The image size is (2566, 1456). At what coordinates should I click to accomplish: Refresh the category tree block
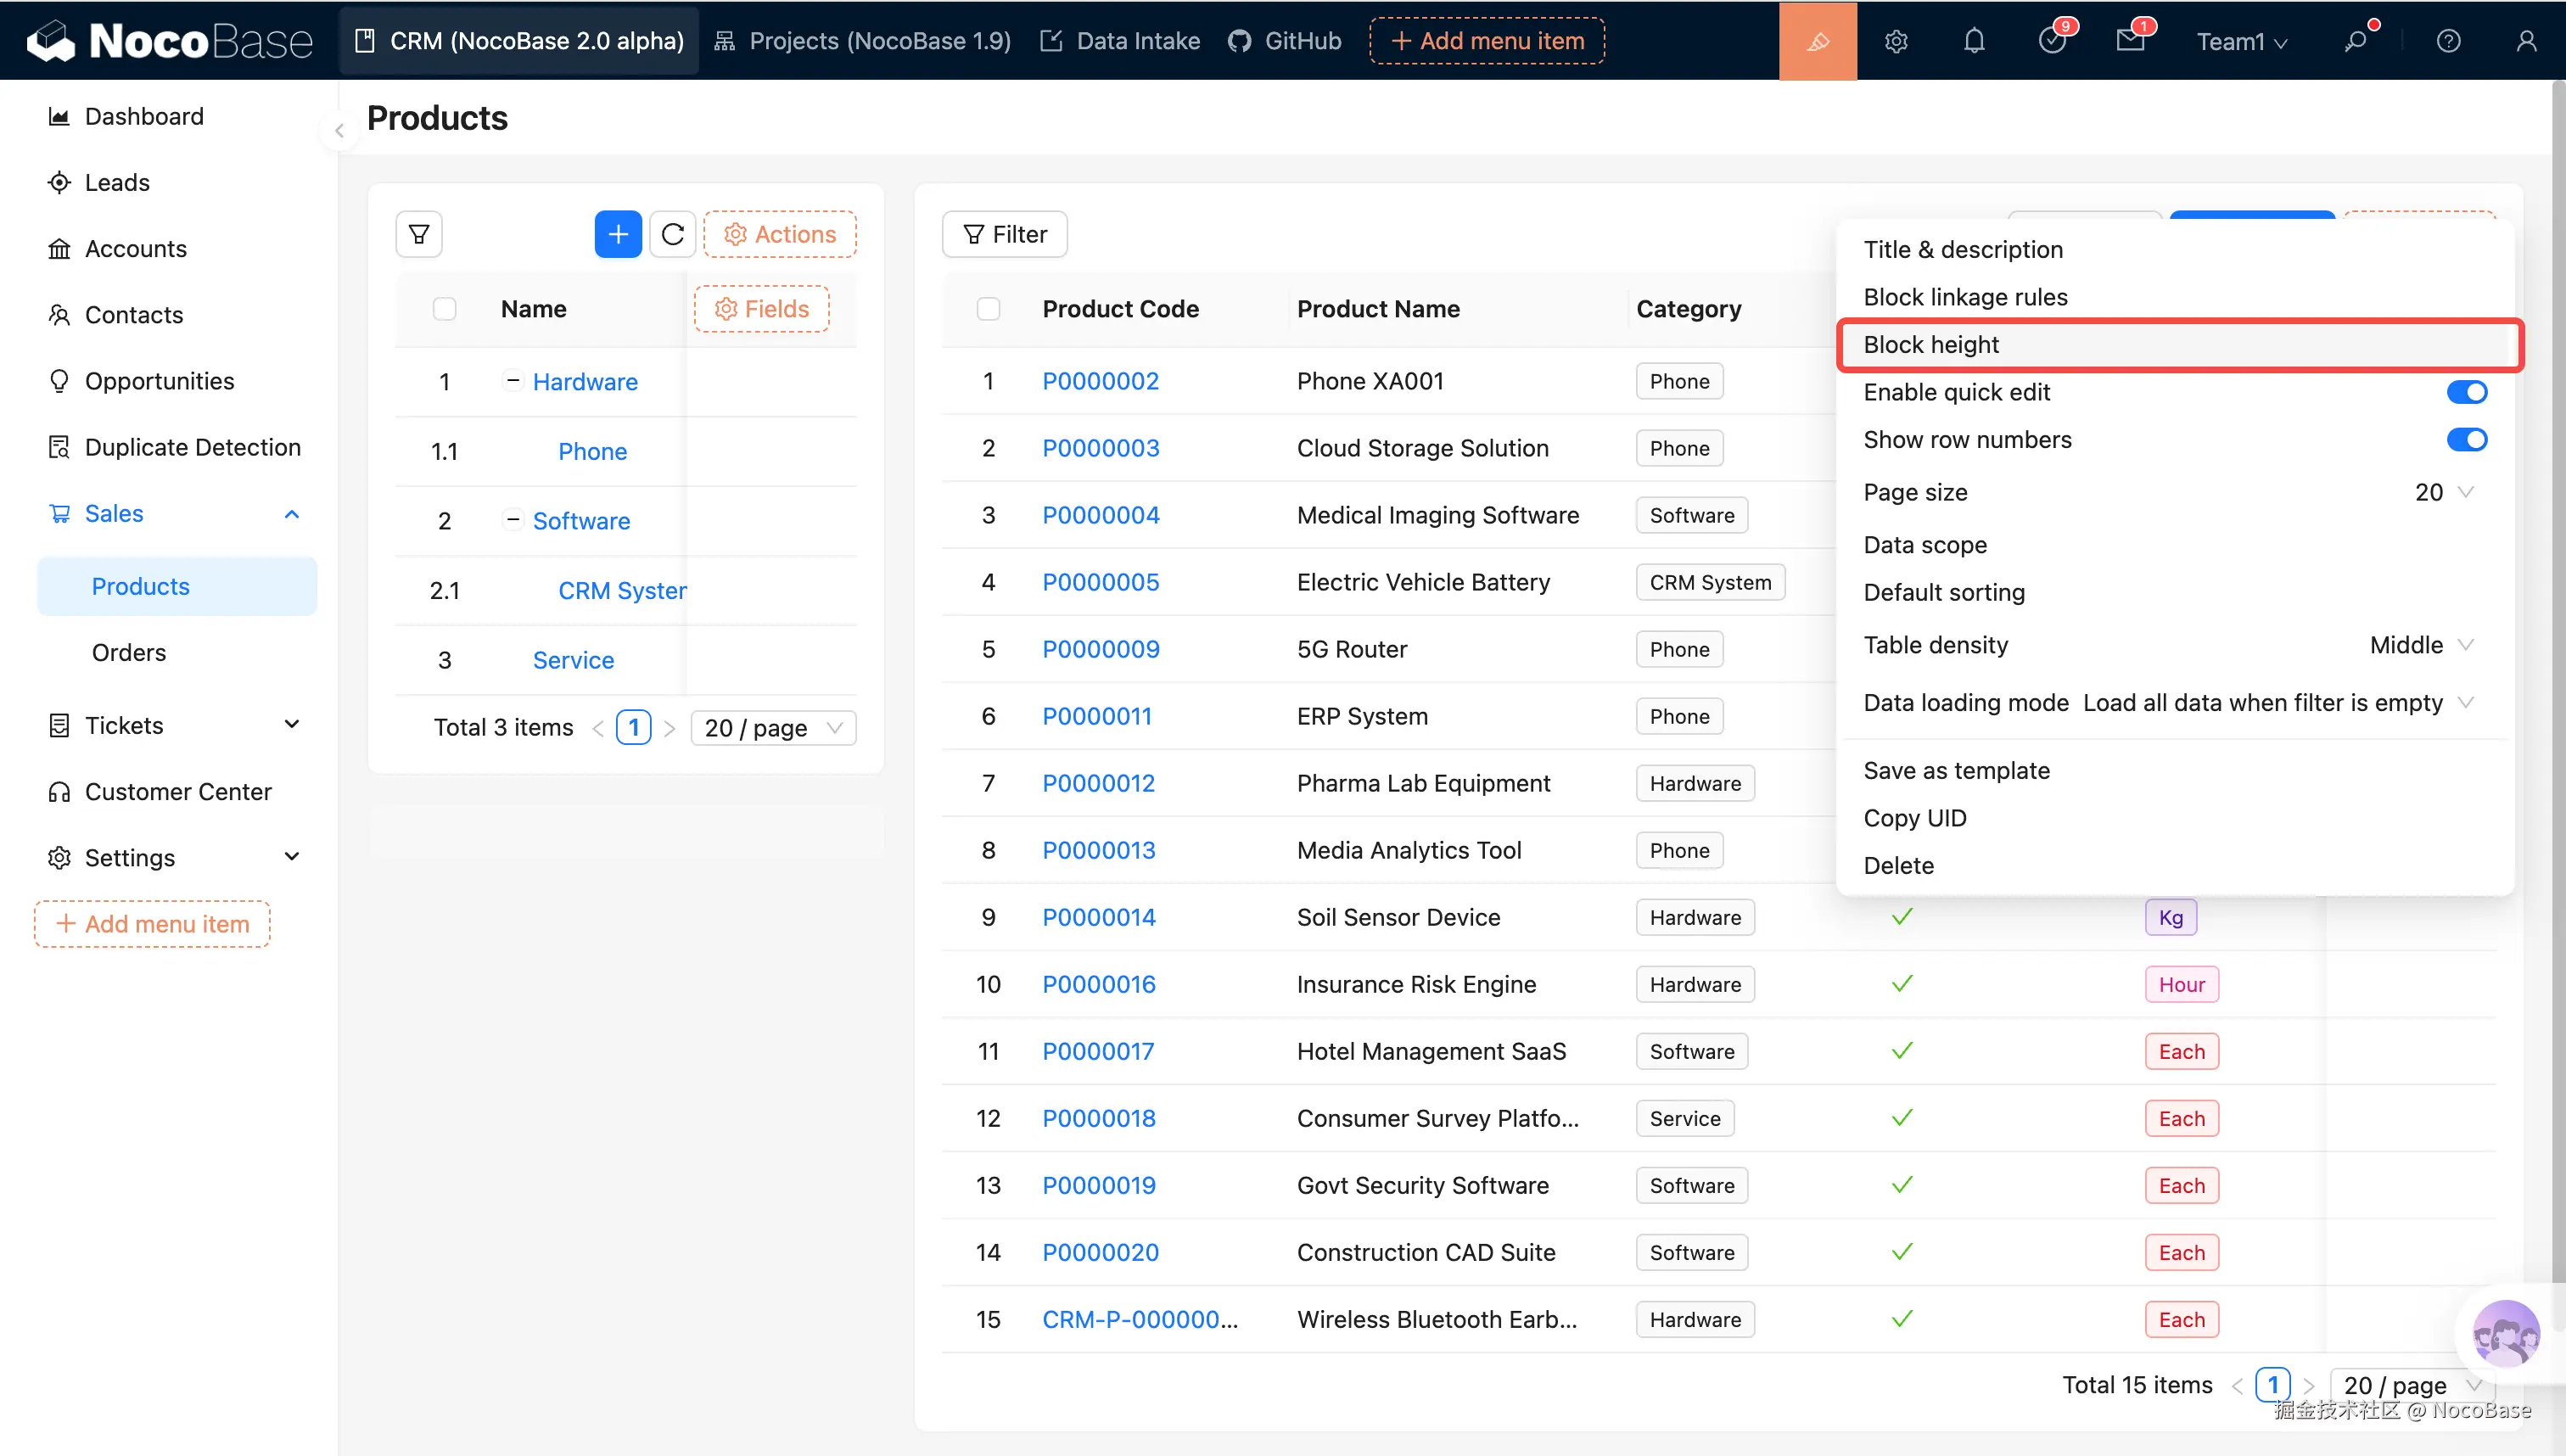tap(672, 234)
